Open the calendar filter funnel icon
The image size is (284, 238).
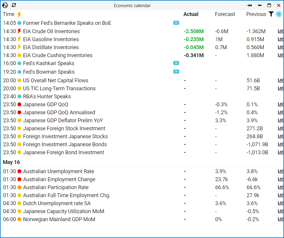coord(271,14)
